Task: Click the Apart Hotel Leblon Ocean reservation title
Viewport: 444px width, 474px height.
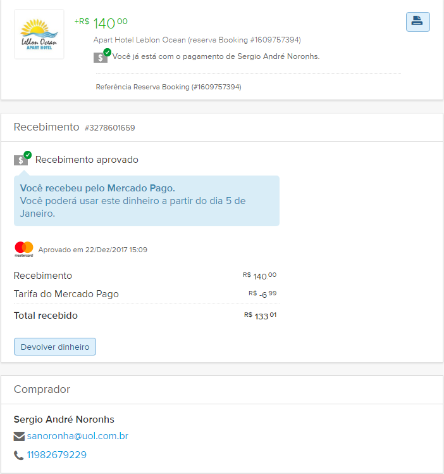Action: tap(197, 40)
